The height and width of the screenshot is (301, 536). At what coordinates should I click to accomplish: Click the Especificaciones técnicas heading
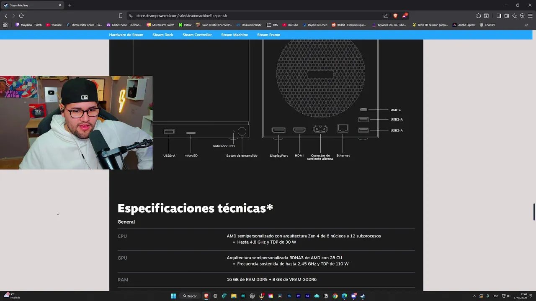pyautogui.click(x=195, y=208)
